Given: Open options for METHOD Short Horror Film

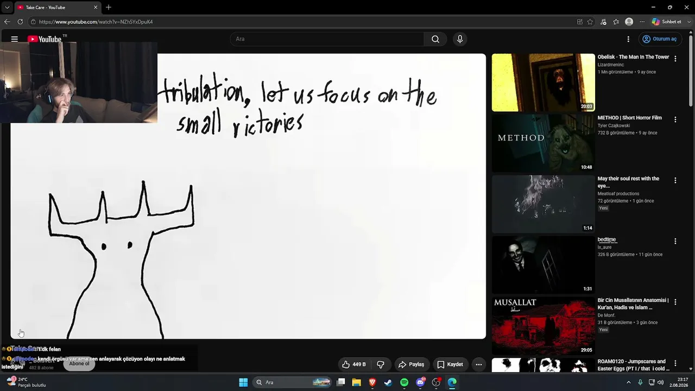Looking at the screenshot, I should [x=675, y=119].
